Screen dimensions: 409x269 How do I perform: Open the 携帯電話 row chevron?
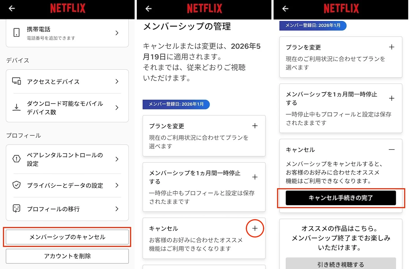pyautogui.click(x=117, y=33)
